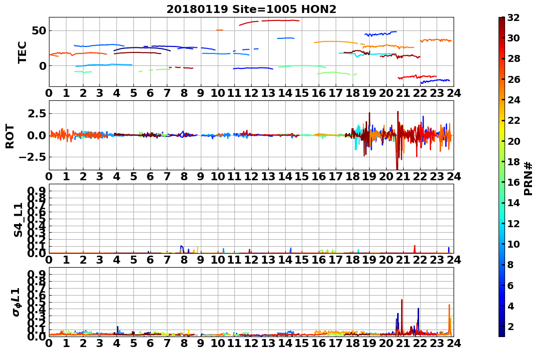
Task: Click the red S4_L1 spike near hour 22
Action: tap(415, 248)
